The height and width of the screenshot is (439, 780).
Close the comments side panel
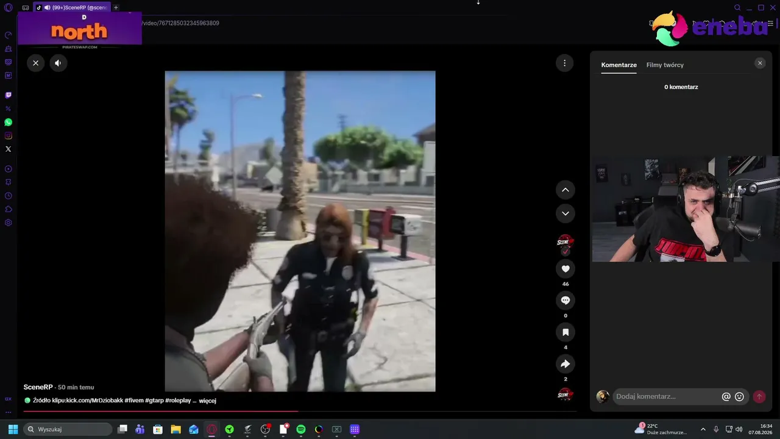(x=760, y=63)
